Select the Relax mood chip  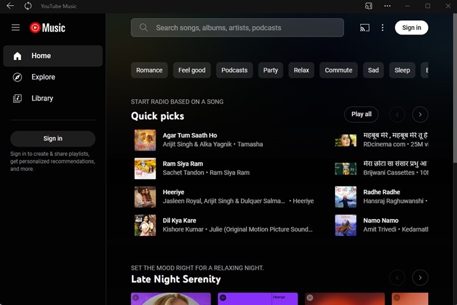click(x=301, y=70)
